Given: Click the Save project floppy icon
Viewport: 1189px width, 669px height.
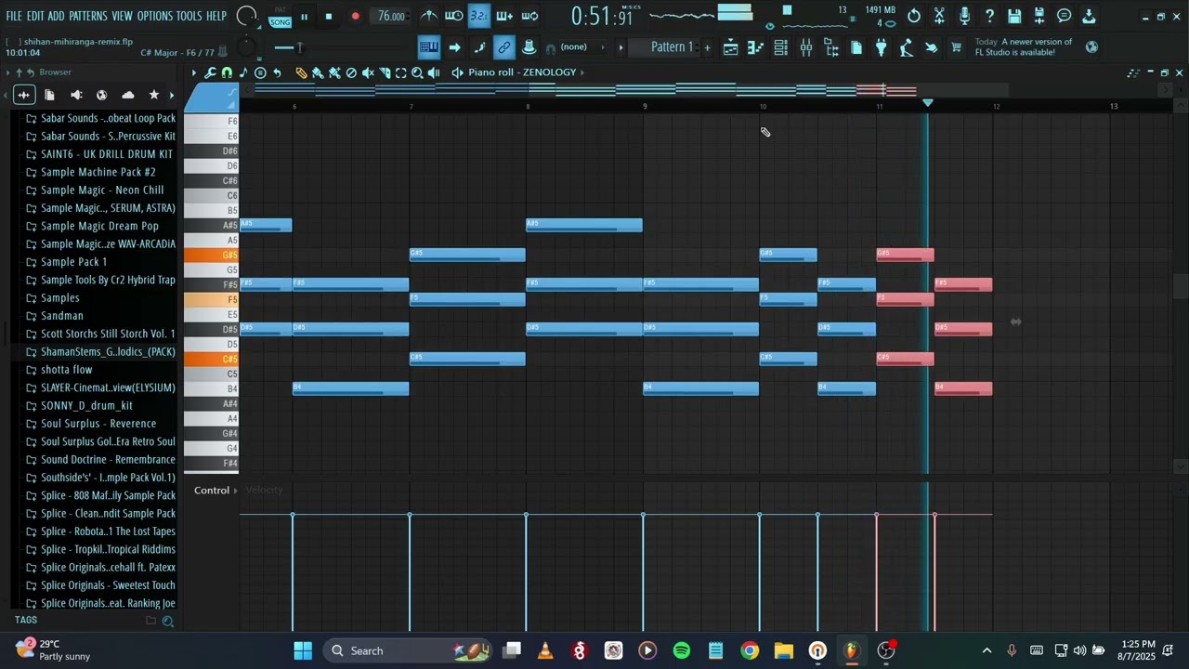Looking at the screenshot, I should [1014, 16].
